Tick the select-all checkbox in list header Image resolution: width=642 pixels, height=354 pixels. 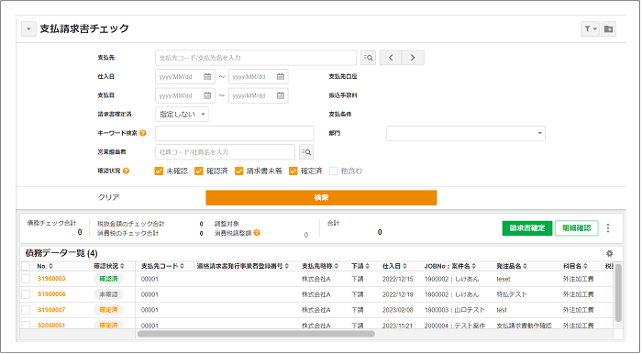click(26, 267)
